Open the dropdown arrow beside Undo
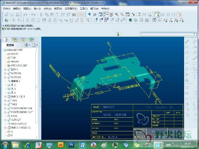 [x=29, y=15]
